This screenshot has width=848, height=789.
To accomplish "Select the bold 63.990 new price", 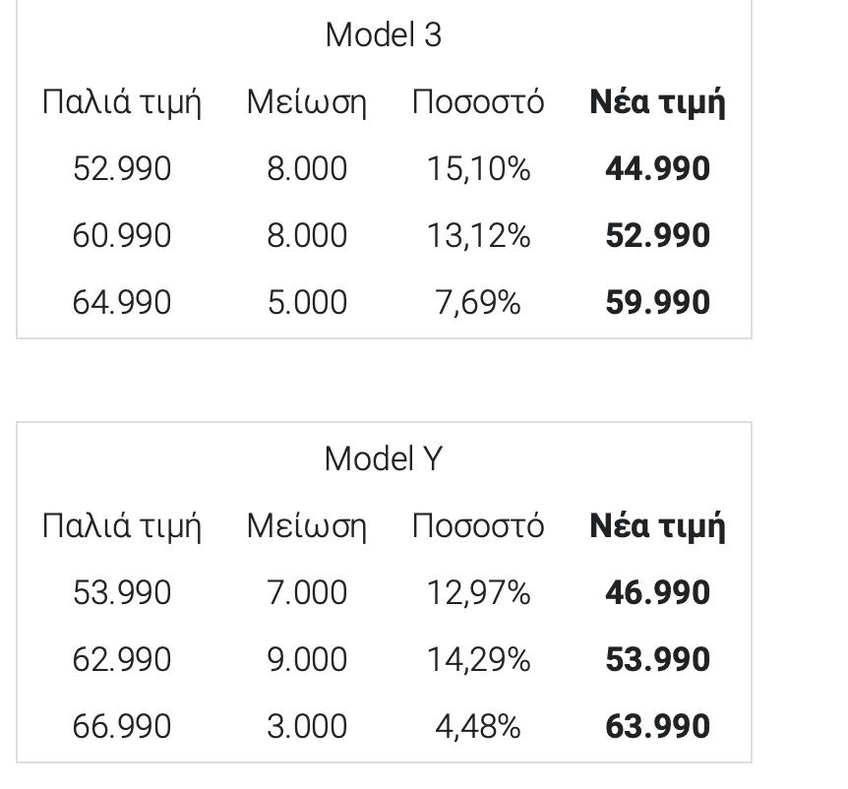I will pyautogui.click(x=657, y=727).
